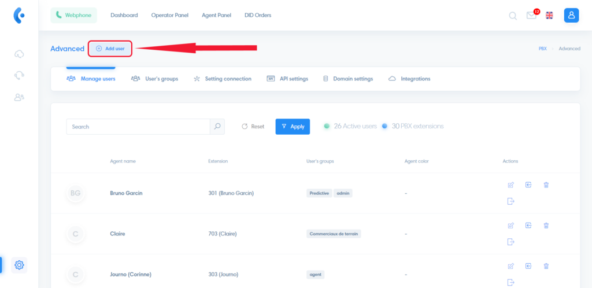Click the search magnifier in the top bar
This screenshot has width=592, height=288.
(x=513, y=16)
